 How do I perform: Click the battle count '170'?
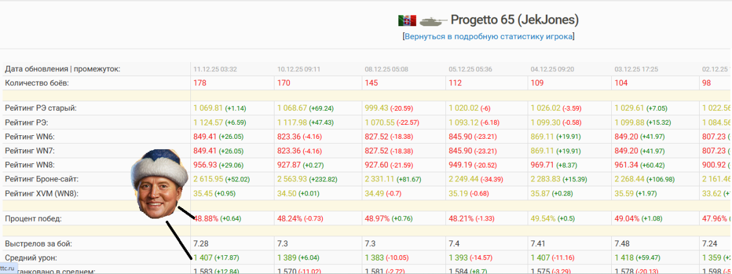click(284, 83)
